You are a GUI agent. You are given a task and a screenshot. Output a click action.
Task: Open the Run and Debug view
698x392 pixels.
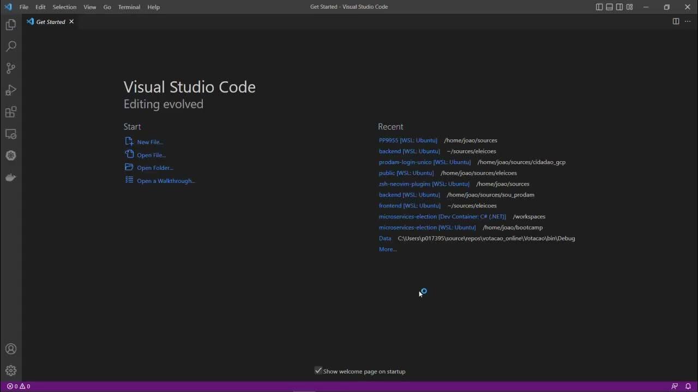[x=11, y=90]
